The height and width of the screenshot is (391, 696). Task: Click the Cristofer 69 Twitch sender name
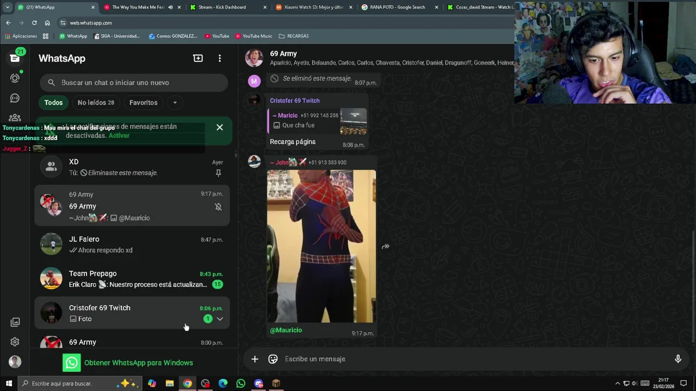click(295, 100)
